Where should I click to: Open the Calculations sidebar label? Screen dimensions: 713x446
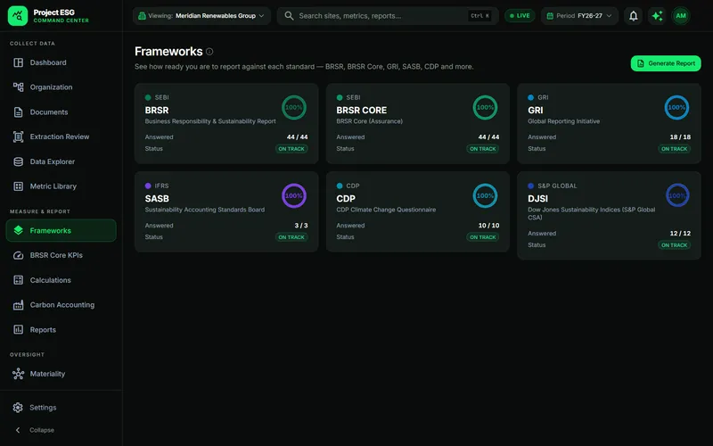tap(51, 280)
